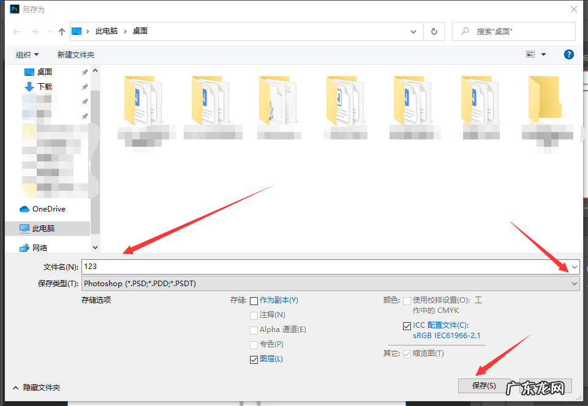Click navigation pane scroll up arrow

point(96,70)
